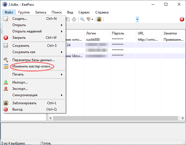Viewport: 186px width, 145px height.
Task: Choose Выход to quit KeePass
Action: tap(34, 109)
